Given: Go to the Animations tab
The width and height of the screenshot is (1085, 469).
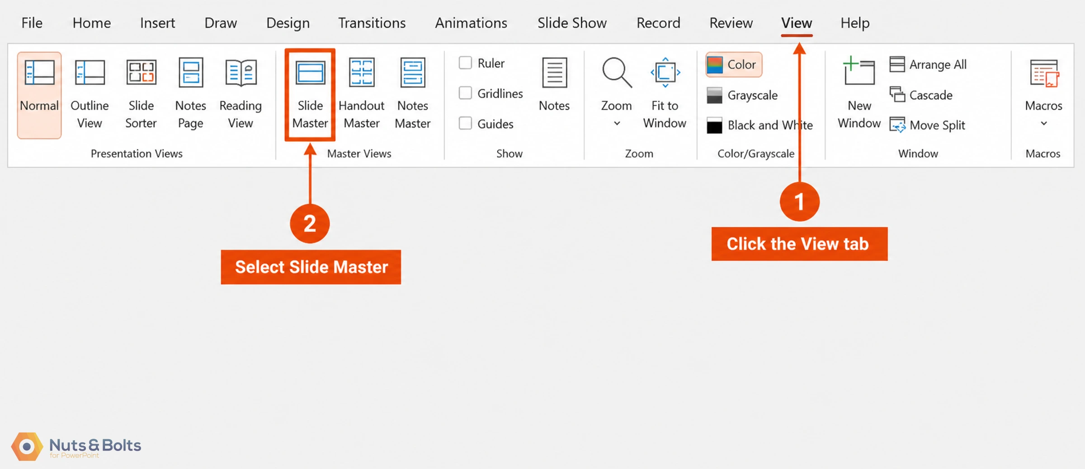Looking at the screenshot, I should coord(471,23).
